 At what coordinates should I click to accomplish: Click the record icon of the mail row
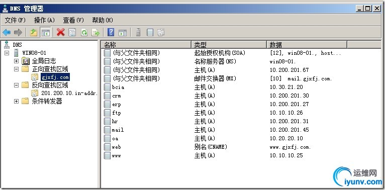tap(107, 130)
